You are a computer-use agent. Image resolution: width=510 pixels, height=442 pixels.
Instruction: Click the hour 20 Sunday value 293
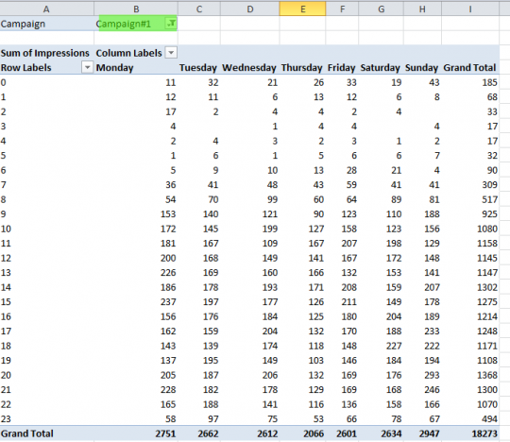[x=432, y=375]
